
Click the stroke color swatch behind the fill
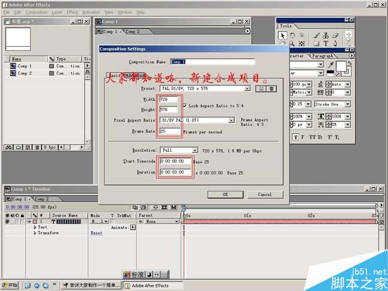(347, 73)
